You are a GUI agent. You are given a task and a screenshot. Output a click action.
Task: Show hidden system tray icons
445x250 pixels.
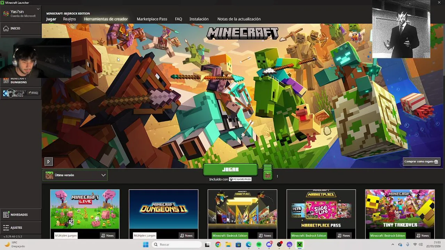[x=393, y=244]
